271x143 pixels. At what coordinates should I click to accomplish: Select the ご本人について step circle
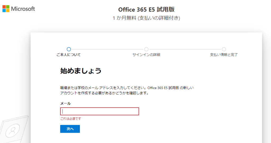[x=69, y=49]
